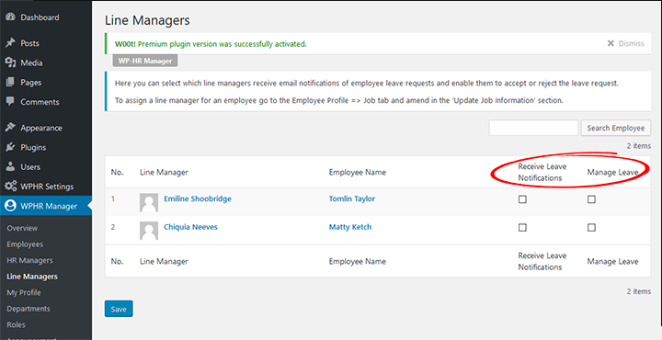This screenshot has width=662, height=340.
Task: Go to the Employees submenu item
Action: (x=25, y=244)
